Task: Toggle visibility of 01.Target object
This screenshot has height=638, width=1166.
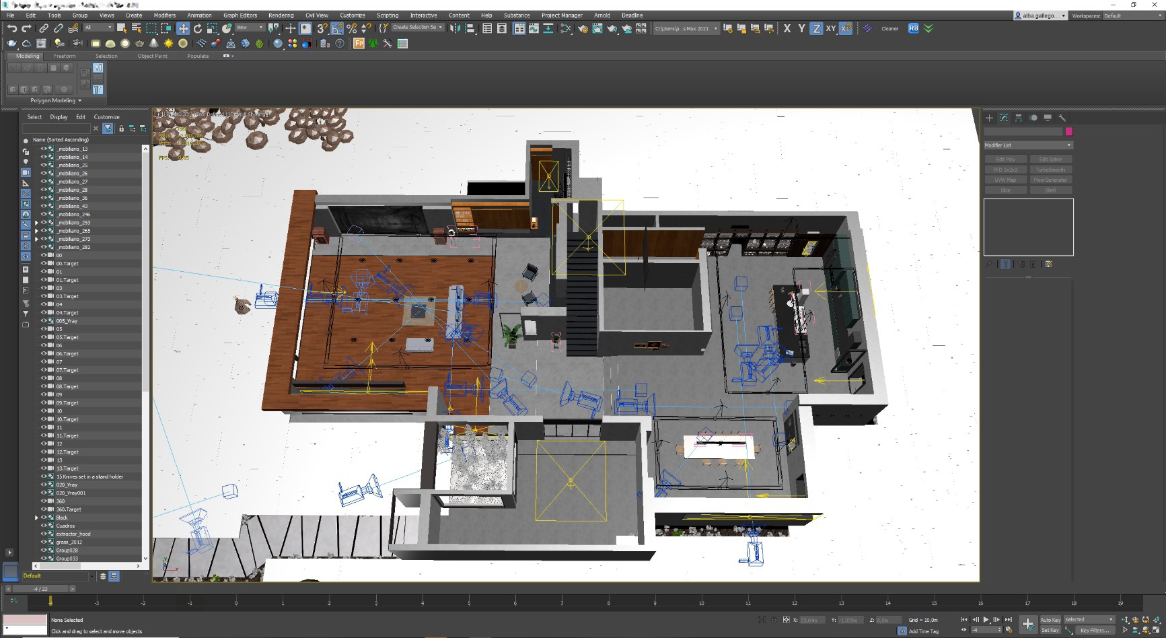Action: pyautogui.click(x=44, y=280)
